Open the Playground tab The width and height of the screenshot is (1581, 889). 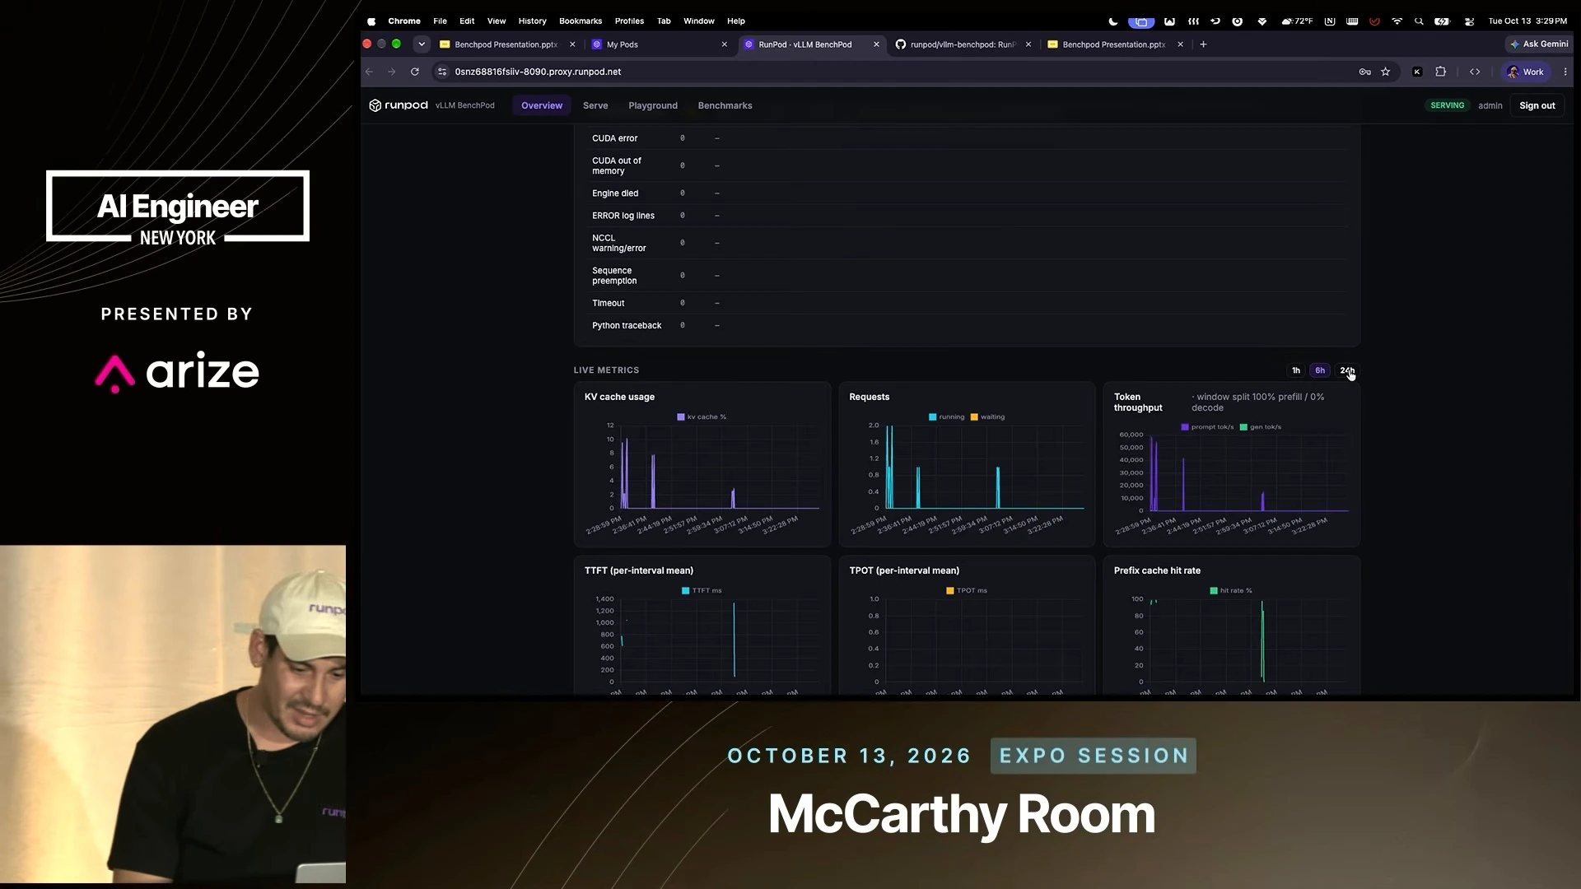point(653,105)
